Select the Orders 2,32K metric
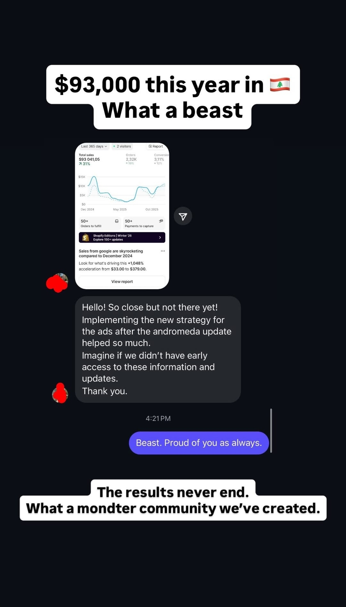 click(131, 159)
